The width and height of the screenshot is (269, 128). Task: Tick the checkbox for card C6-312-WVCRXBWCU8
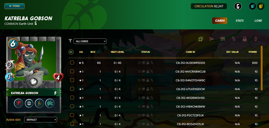coord(72,71)
